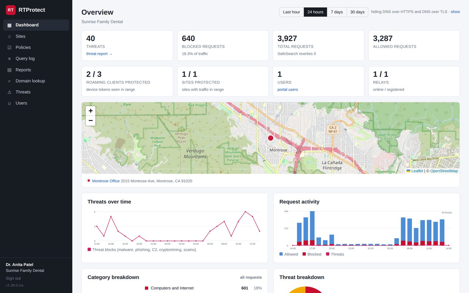Sign out of the account
The width and height of the screenshot is (469, 293).
click(x=13, y=278)
